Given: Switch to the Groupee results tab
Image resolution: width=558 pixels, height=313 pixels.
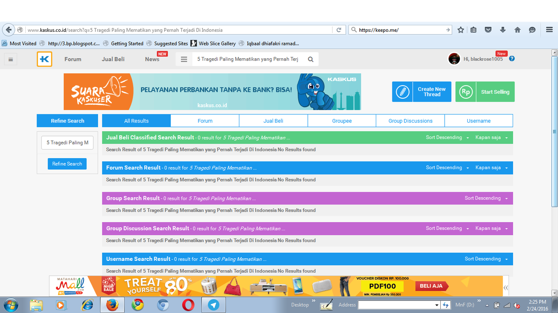Looking at the screenshot, I should [342, 121].
